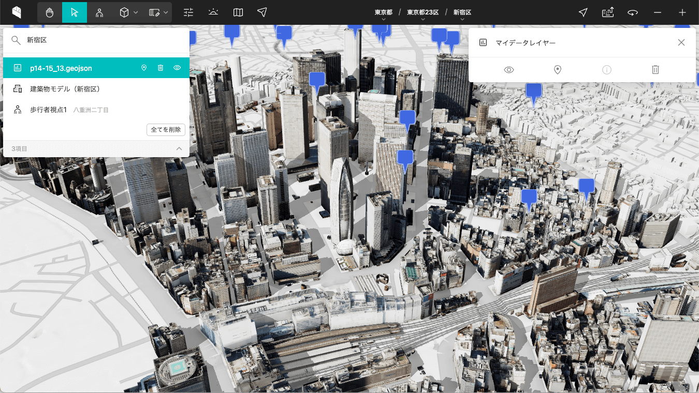
Task: Click the info icon in マイデータレイヤー panel
Action: [607, 70]
